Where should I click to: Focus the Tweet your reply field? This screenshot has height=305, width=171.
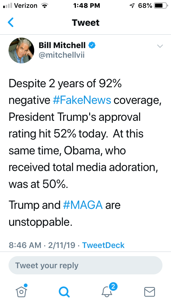coord(85,266)
